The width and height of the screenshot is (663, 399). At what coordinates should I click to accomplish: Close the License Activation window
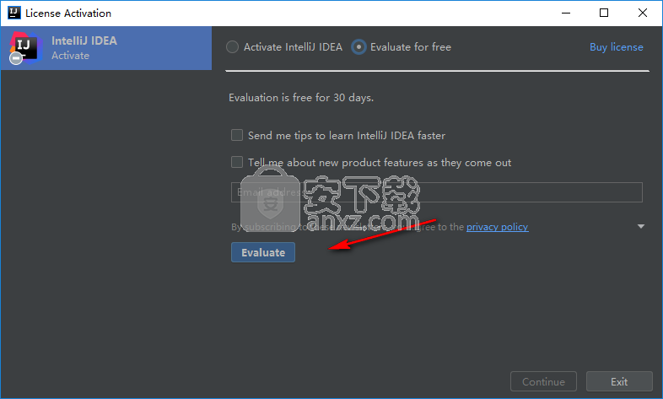click(643, 13)
